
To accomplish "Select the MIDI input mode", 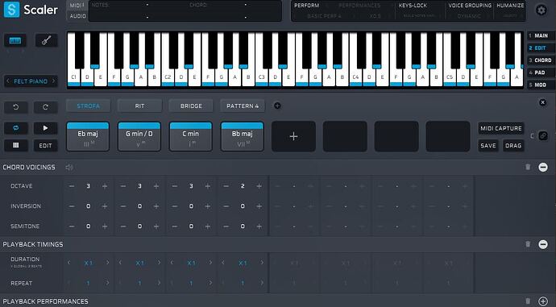I will pyautogui.click(x=77, y=6).
